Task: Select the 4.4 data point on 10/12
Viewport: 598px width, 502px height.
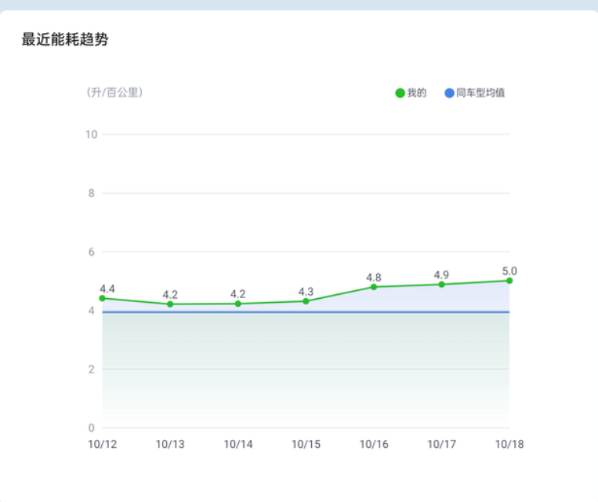Action: (x=102, y=298)
